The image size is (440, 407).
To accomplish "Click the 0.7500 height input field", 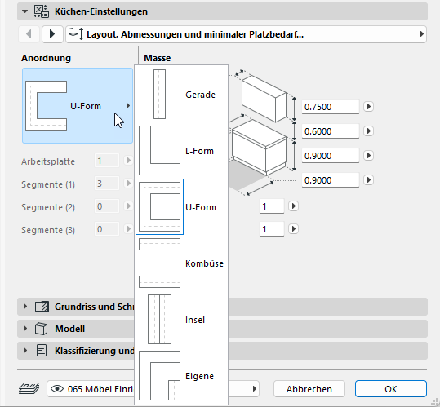I will point(331,107).
